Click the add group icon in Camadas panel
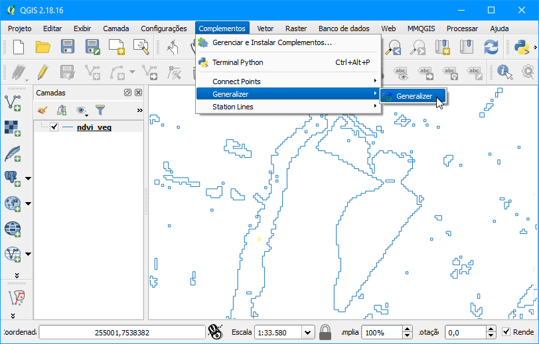 pyautogui.click(x=62, y=110)
